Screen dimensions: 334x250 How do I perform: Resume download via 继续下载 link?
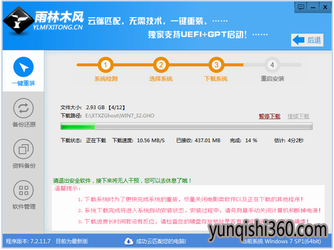(x=299, y=116)
